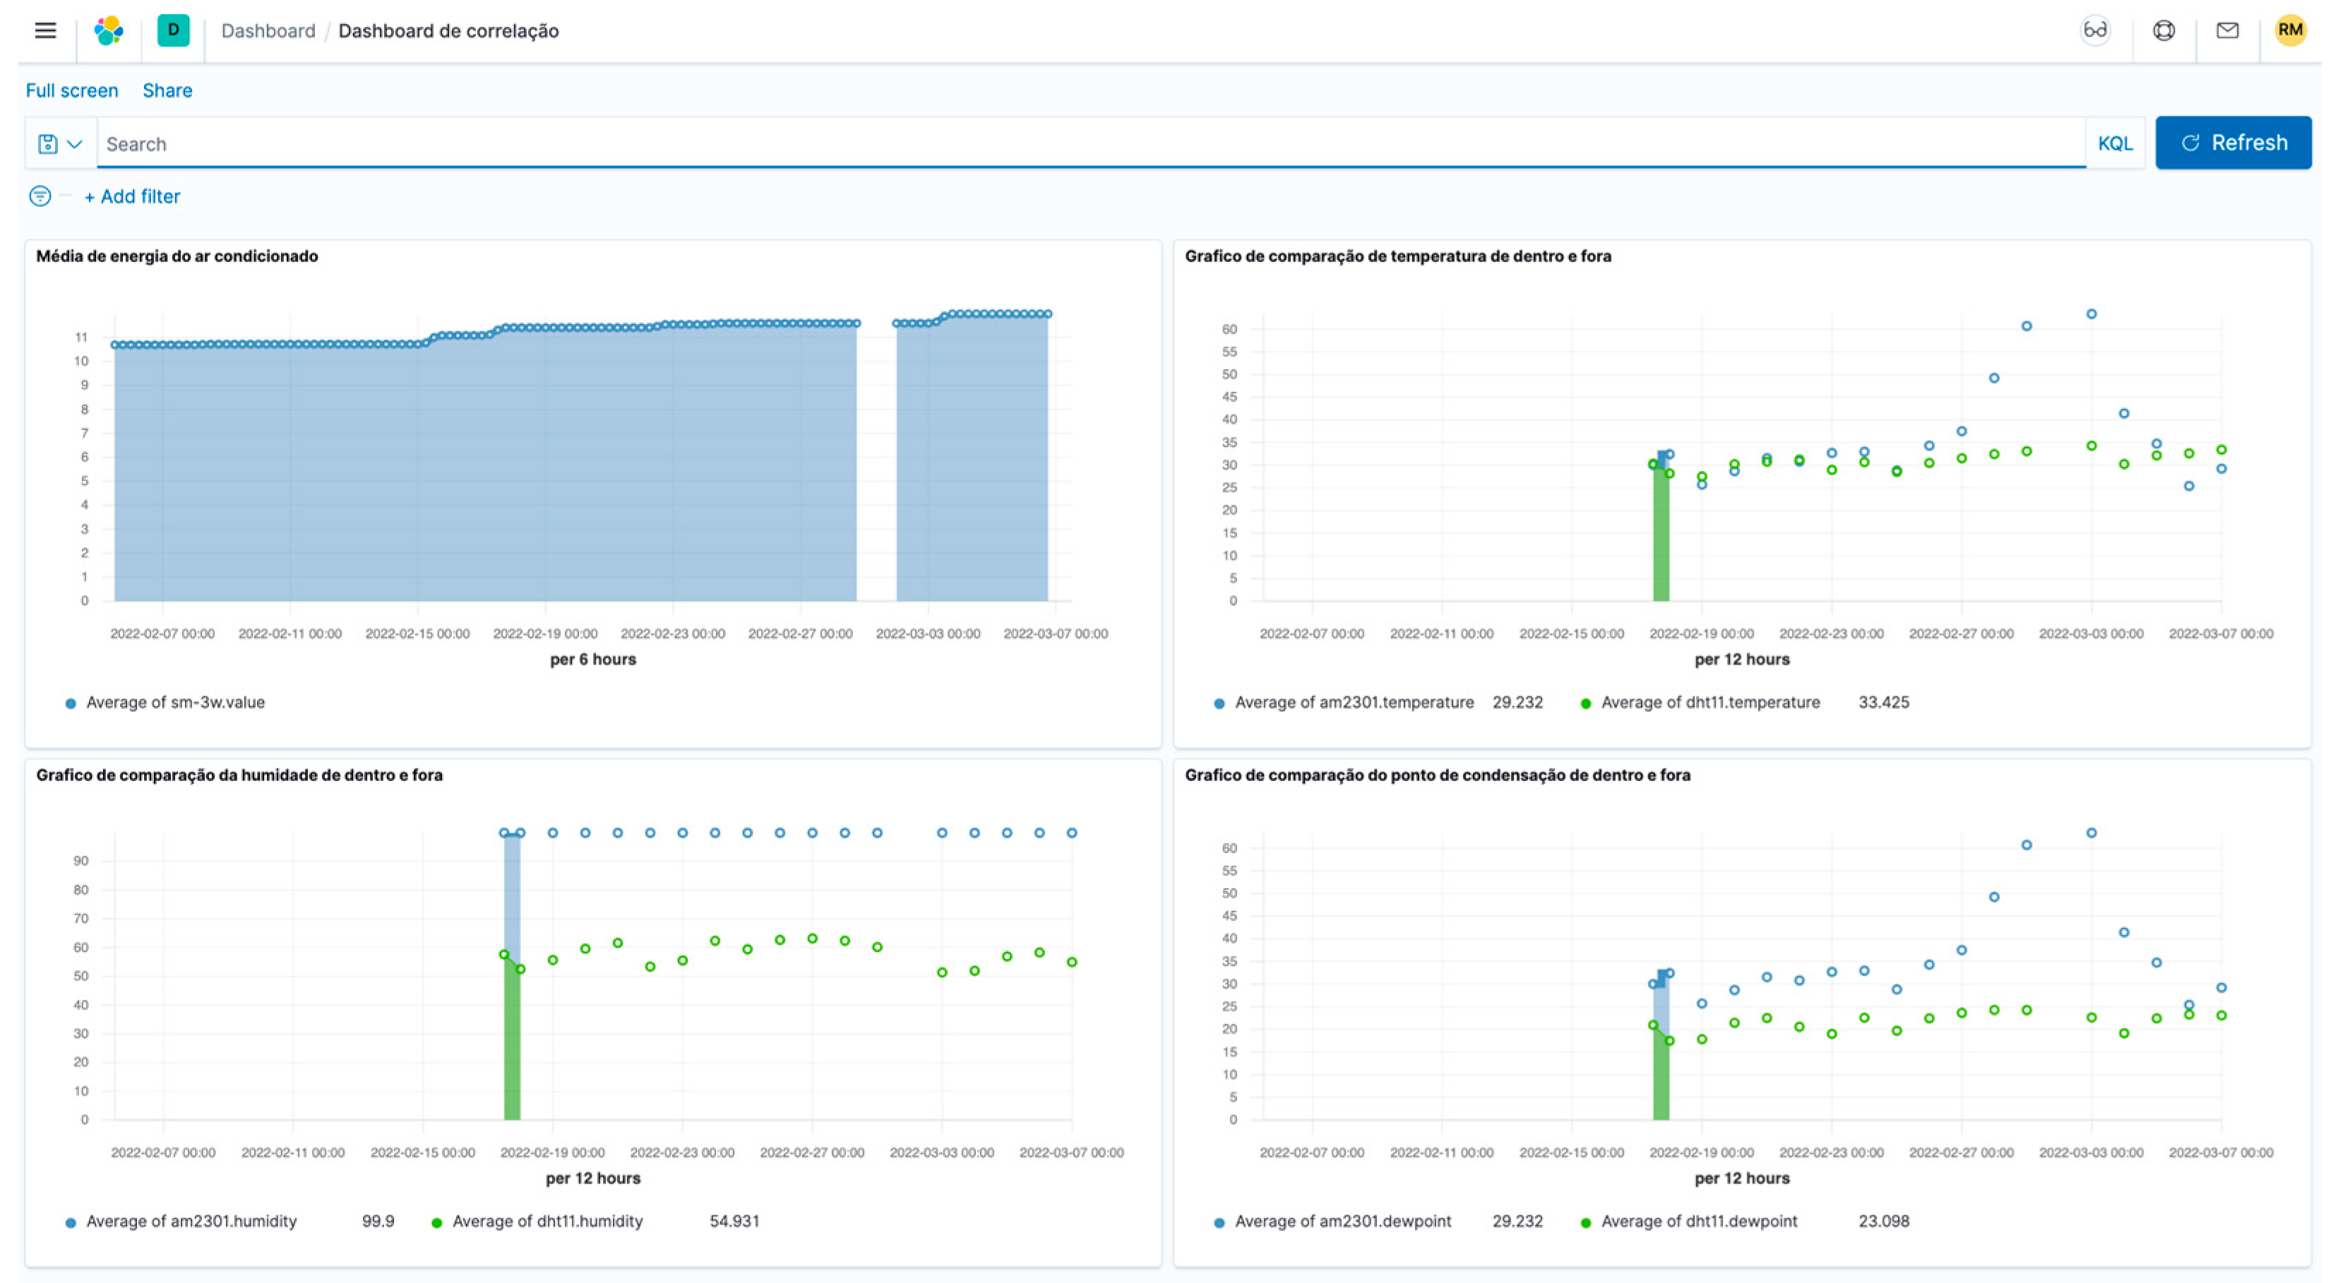Open the Share menu
Screen dimensions: 2330x1283
(167, 90)
